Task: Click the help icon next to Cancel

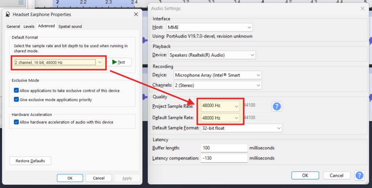Action: [x=359, y=175]
